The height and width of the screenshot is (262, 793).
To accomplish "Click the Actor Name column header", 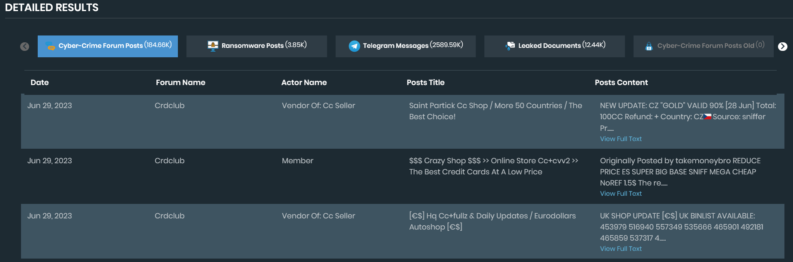I will (x=304, y=82).
